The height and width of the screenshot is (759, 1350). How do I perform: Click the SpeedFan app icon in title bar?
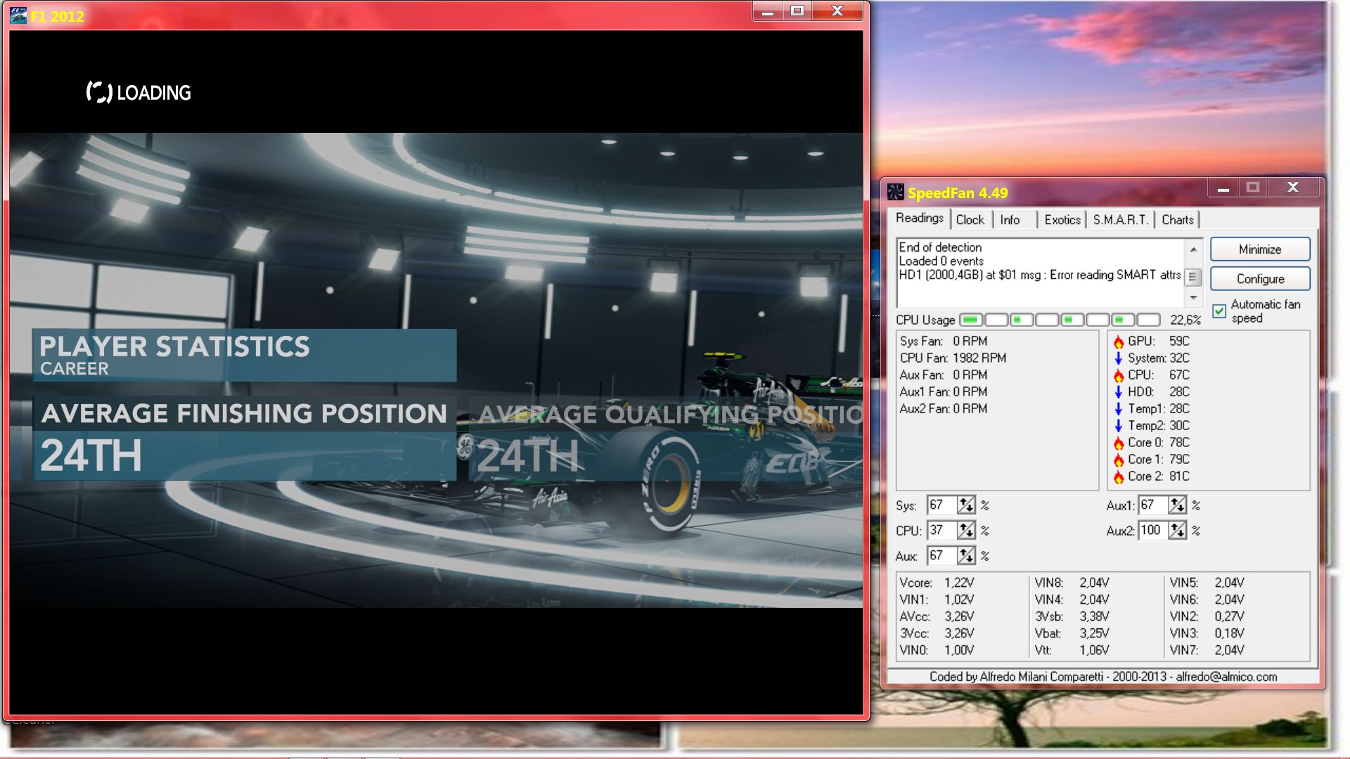click(x=895, y=192)
